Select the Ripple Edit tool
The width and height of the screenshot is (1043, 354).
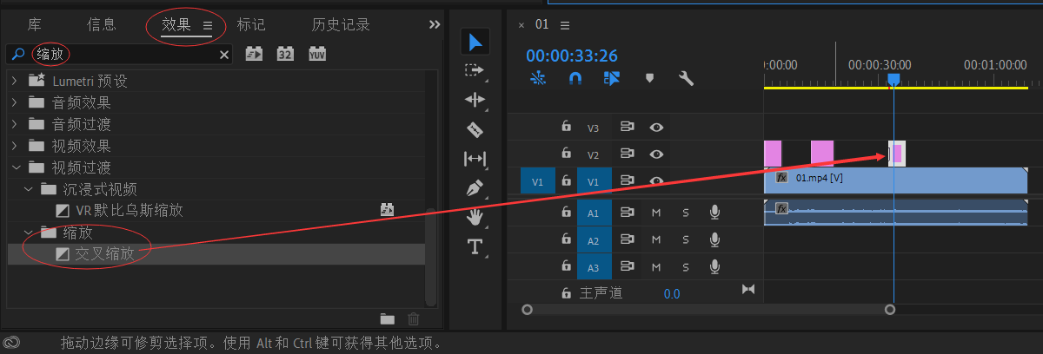tap(475, 100)
